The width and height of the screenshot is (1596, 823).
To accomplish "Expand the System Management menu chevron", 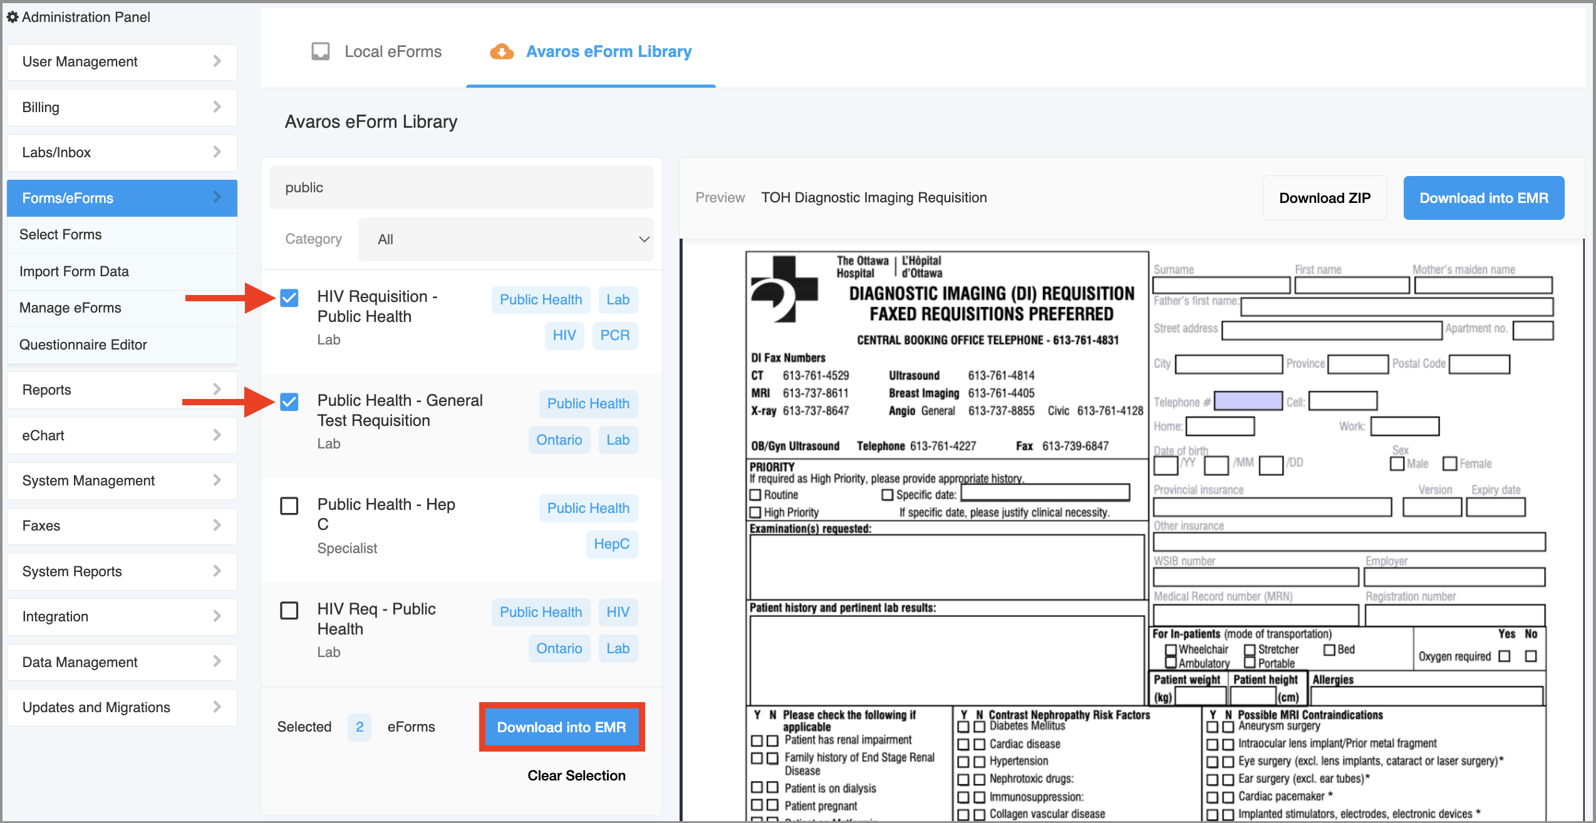I will click(217, 480).
